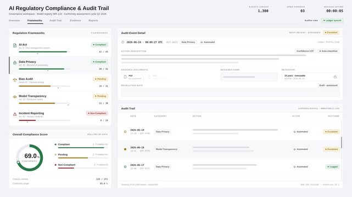Click the Date column header
This screenshot has width=352, height=197.
pos(133,116)
